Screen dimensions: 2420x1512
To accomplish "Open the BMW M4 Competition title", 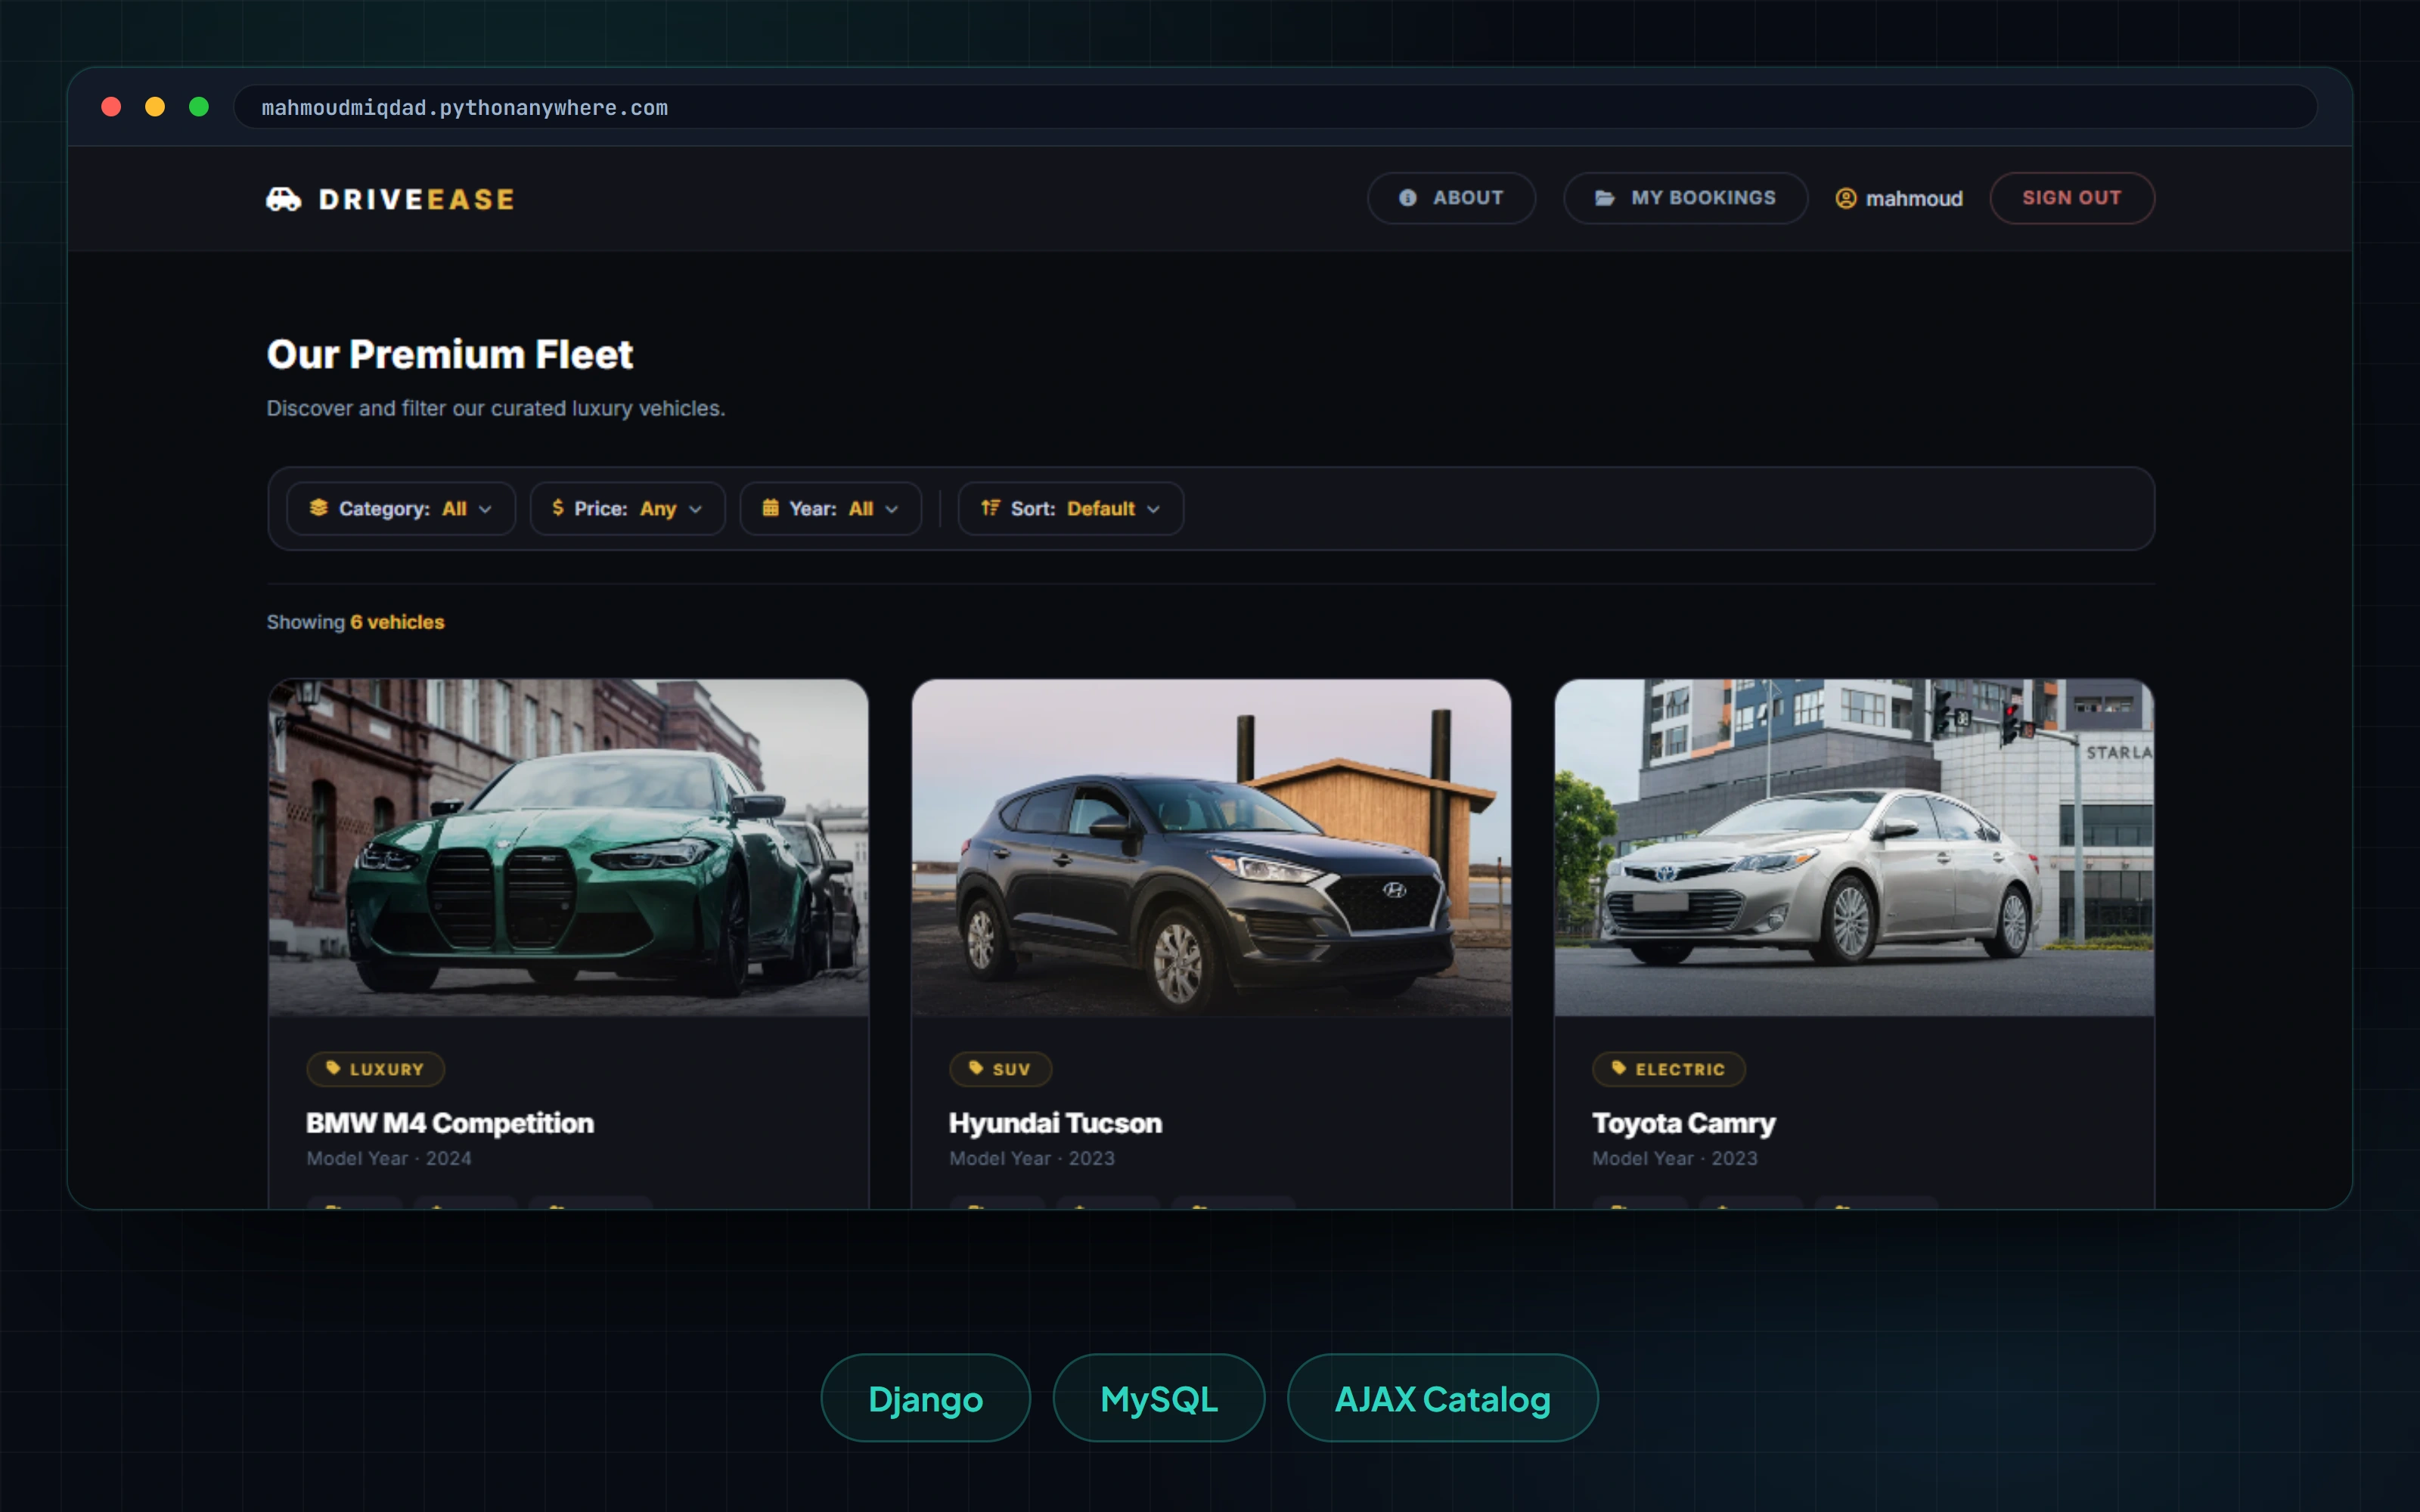I will [450, 1124].
